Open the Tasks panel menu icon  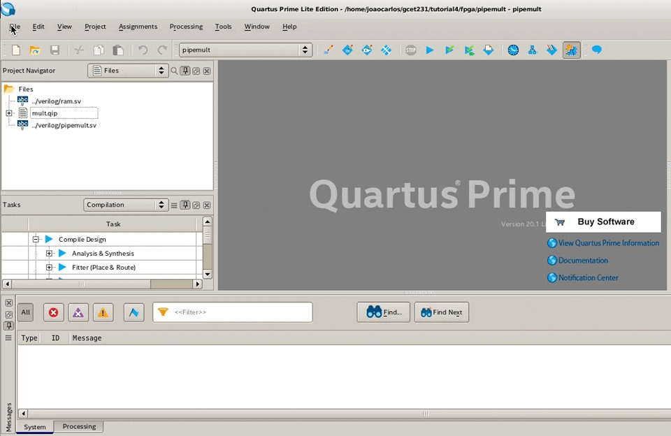pos(174,205)
